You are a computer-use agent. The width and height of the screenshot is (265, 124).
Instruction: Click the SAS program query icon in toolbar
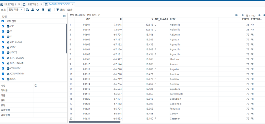pos(27,10)
